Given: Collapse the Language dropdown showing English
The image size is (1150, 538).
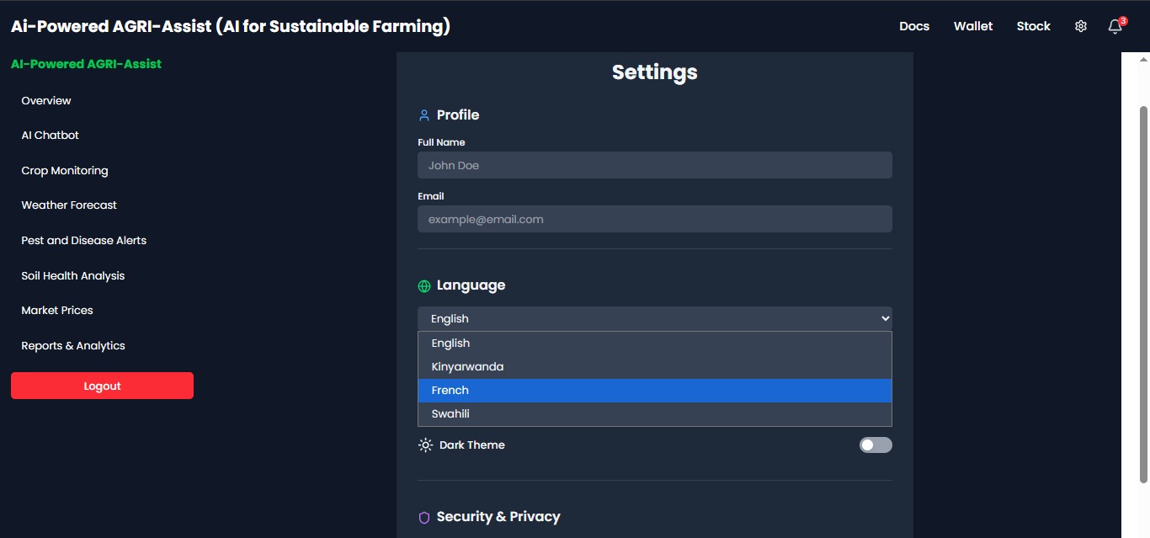Looking at the screenshot, I should coord(654,319).
